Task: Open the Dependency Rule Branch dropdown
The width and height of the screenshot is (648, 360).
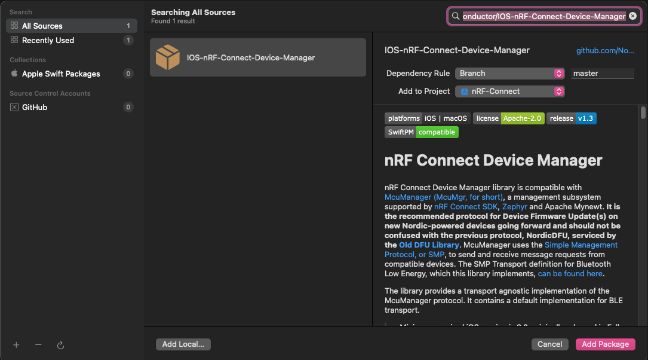Action: [x=509, y=73]
